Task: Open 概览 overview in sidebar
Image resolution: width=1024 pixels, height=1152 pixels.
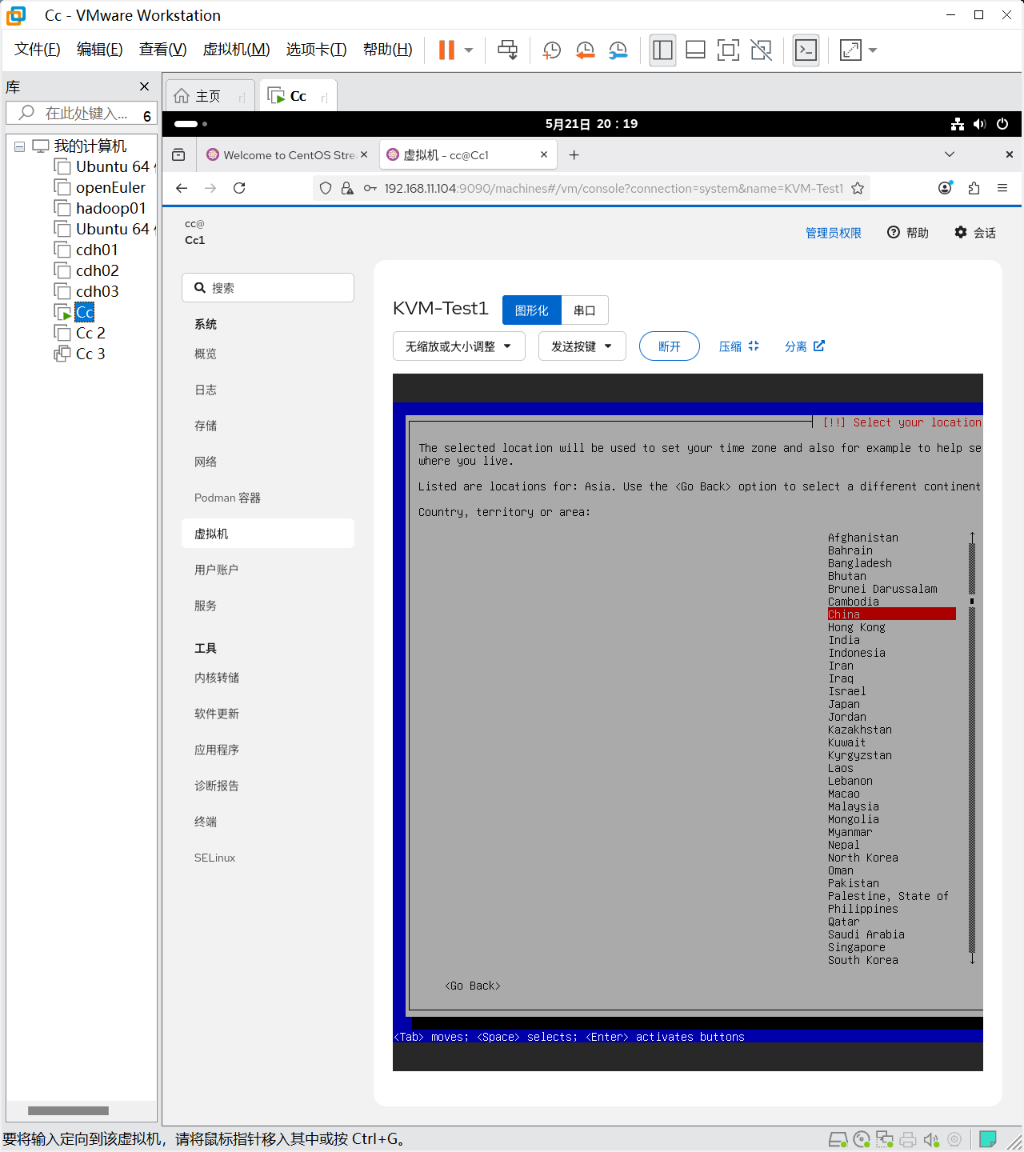Action: (x=268, y=354)
